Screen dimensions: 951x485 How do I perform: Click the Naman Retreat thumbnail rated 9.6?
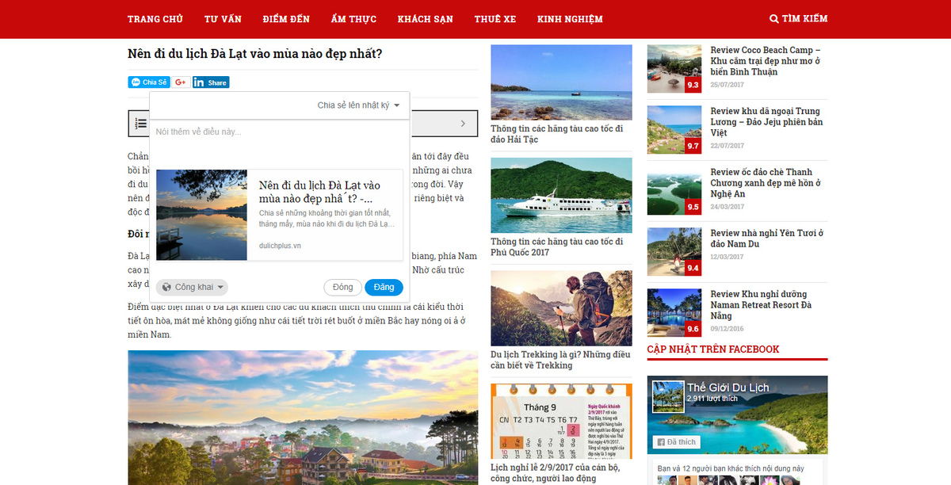pyautogui.click(x=674, y=312)
